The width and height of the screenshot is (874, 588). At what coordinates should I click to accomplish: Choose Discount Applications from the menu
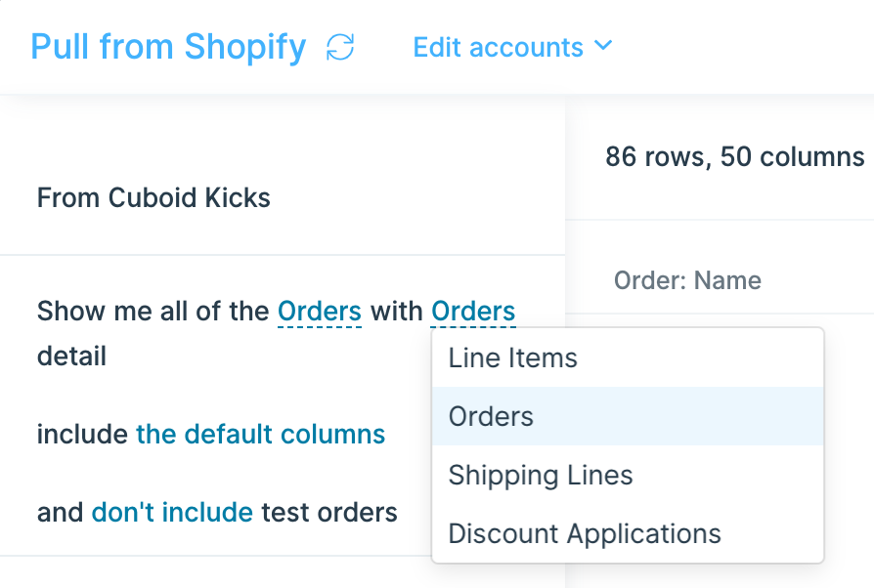pos(585,534)
